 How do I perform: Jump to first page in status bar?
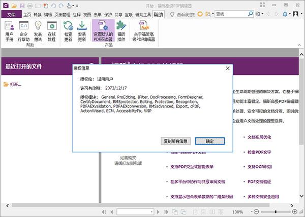coord(104,212)
